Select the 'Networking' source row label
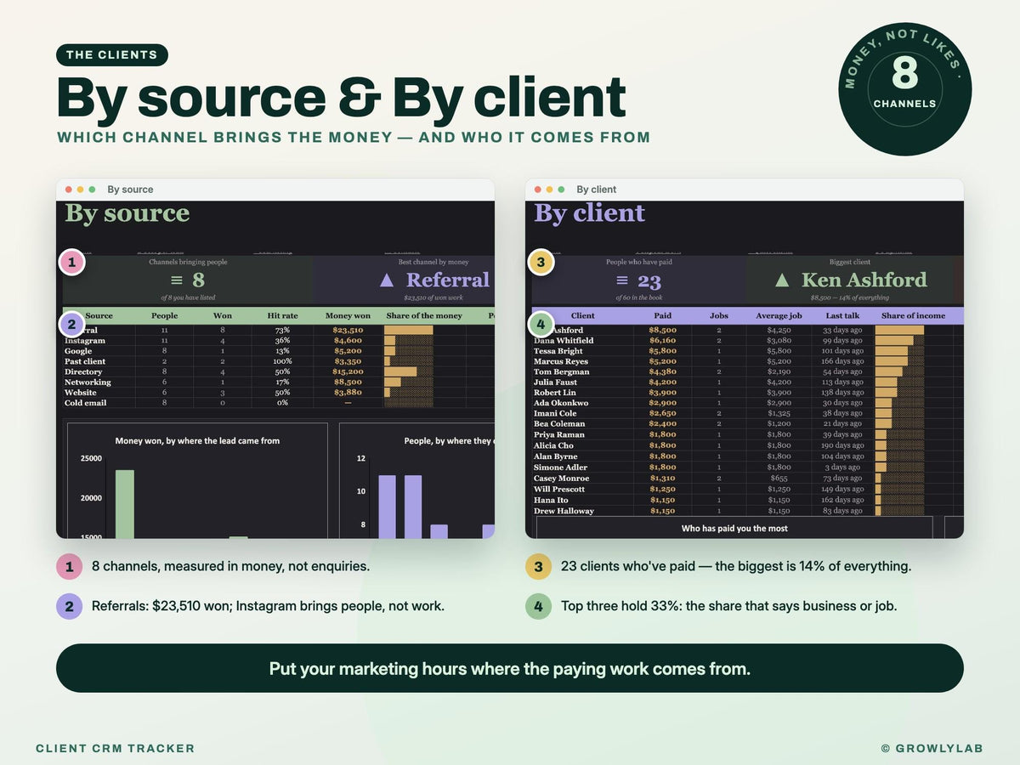Viewport: 1020px width, 765px height. point(88,382)
